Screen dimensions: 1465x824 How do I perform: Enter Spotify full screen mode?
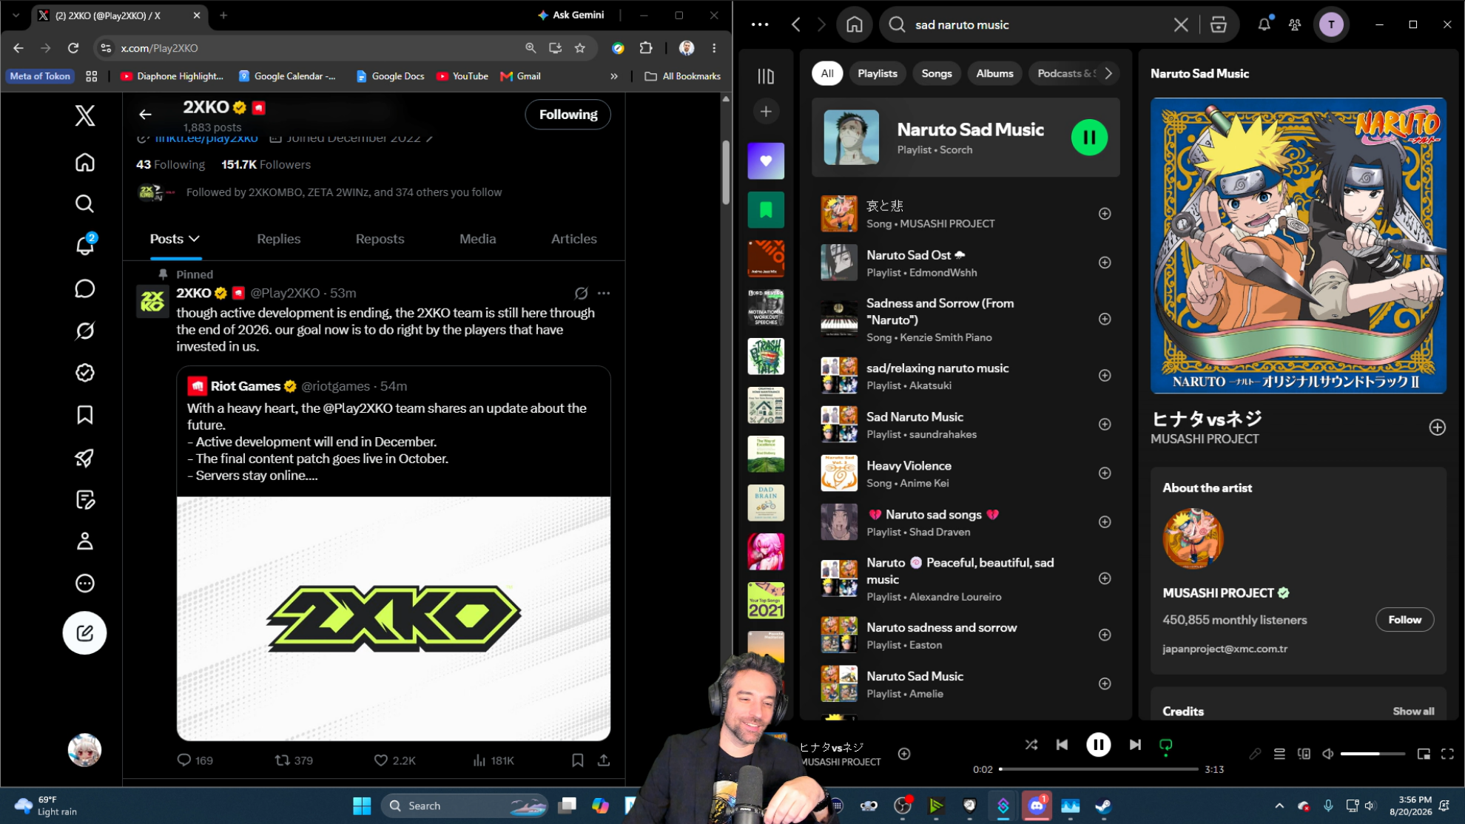point(1447,754)
